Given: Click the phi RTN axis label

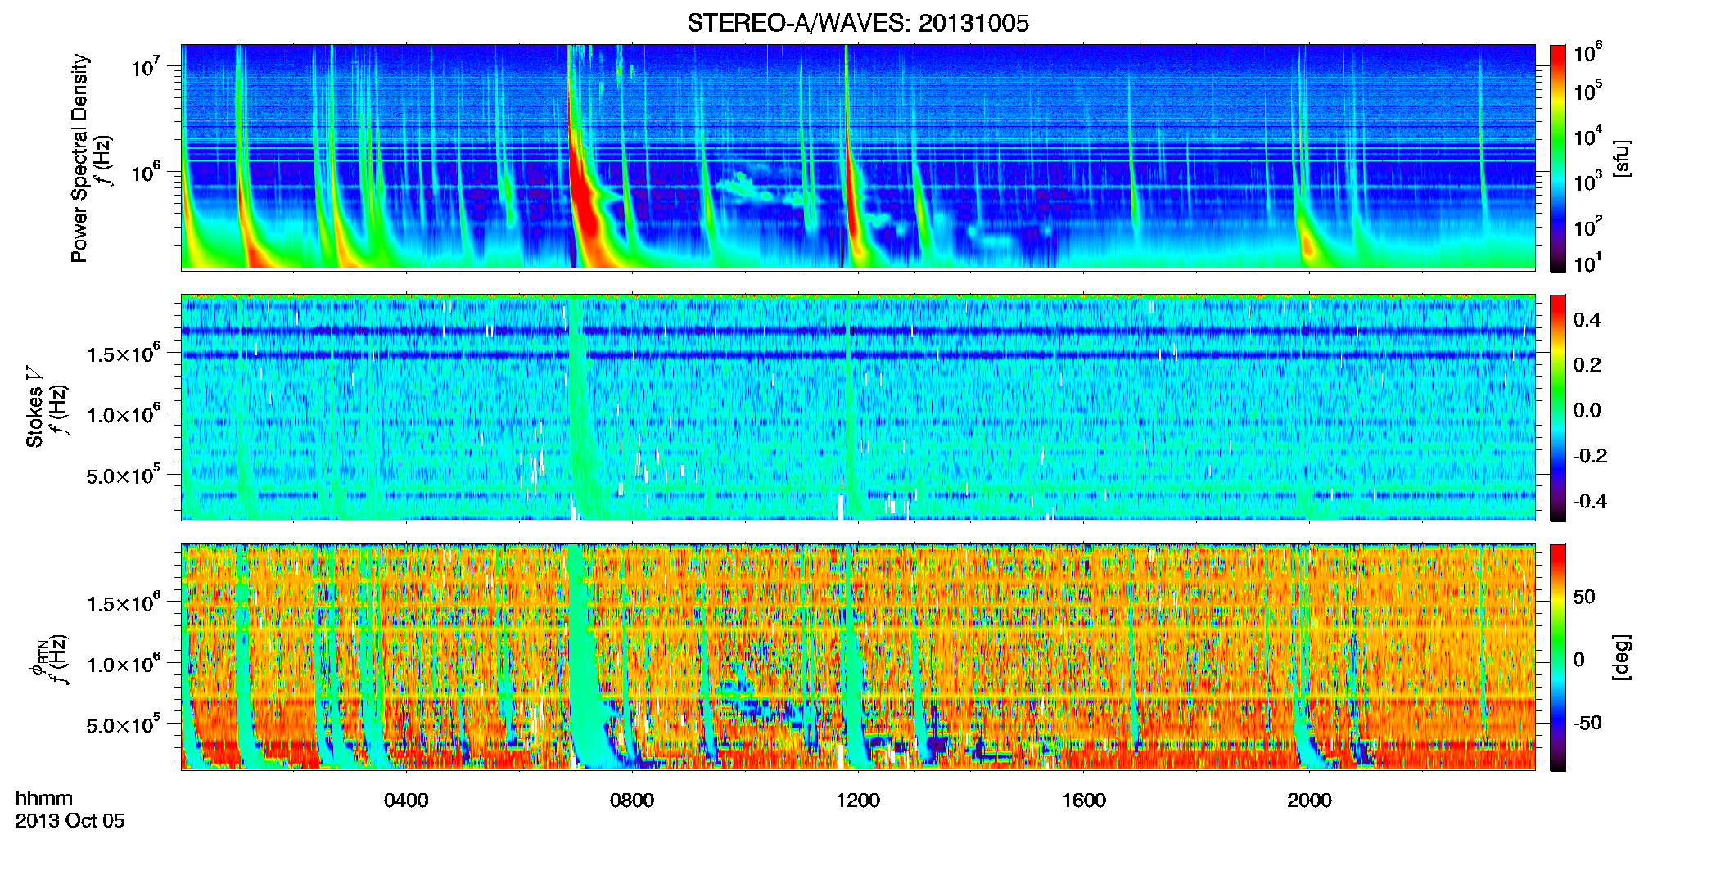Looking at the screenshot, I should [x=38, y=657].
